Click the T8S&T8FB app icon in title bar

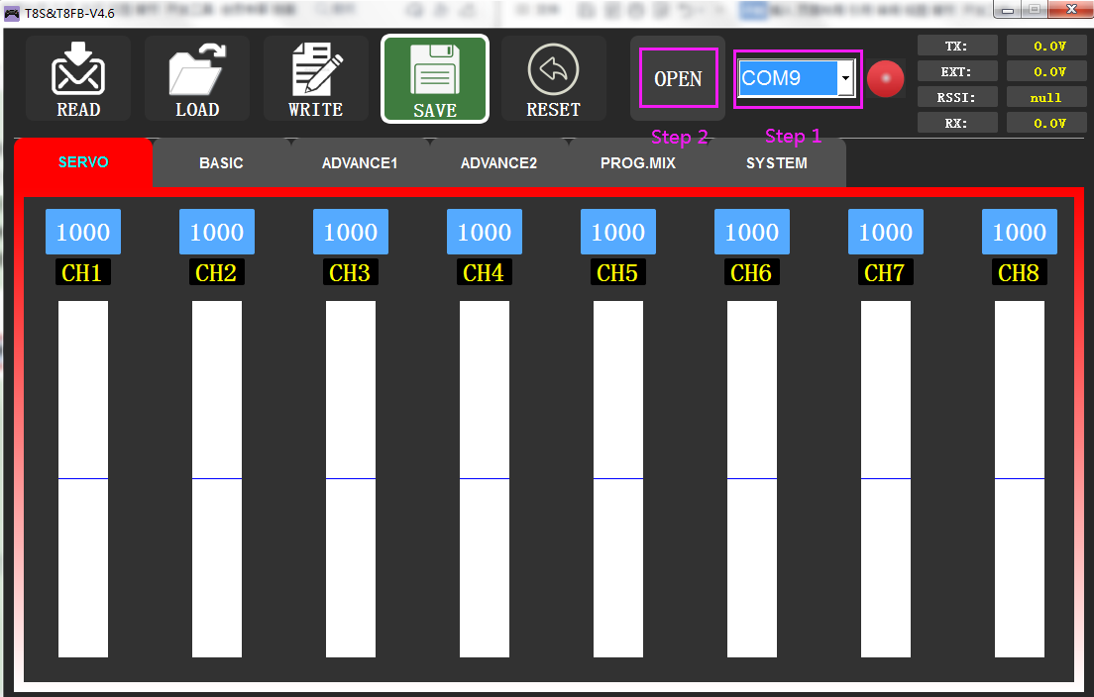(x=12, y=13)
